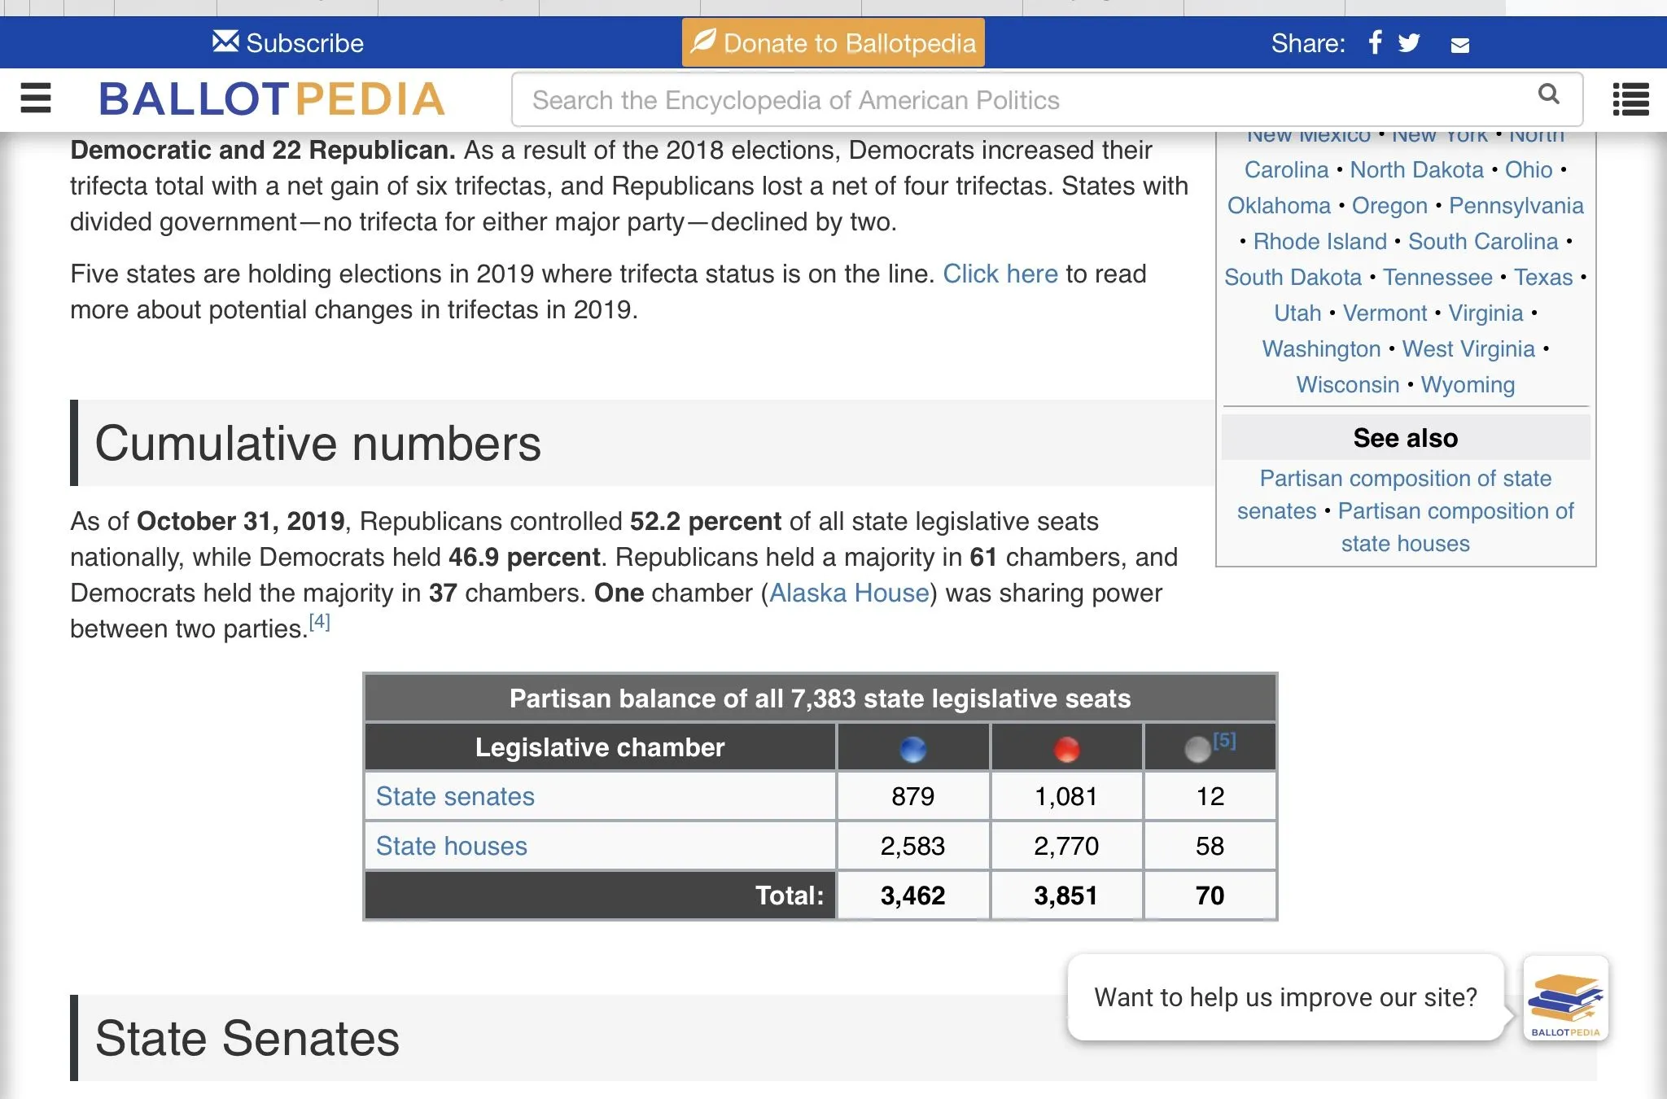1667x1099 pixels.
Task: Click the Ballotpedia feedback widget icon
Action: coord(1565,998)
